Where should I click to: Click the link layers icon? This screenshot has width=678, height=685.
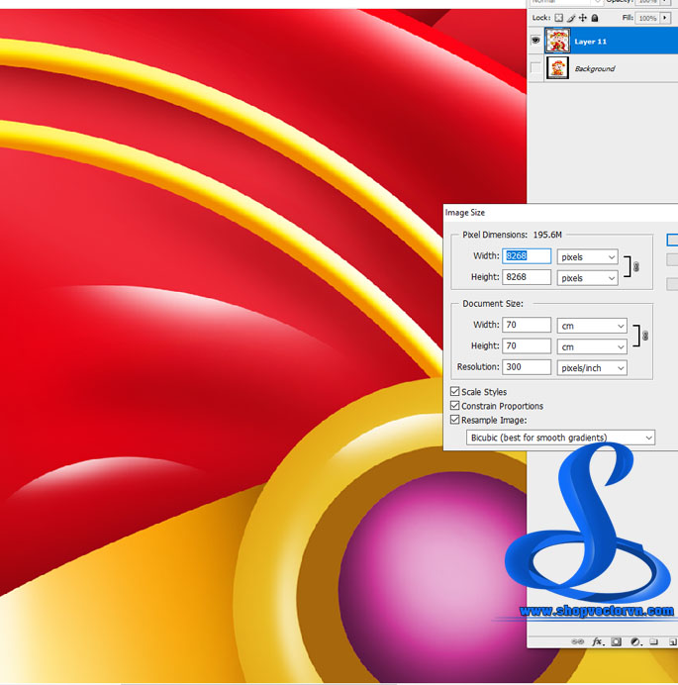pos(577,641)
